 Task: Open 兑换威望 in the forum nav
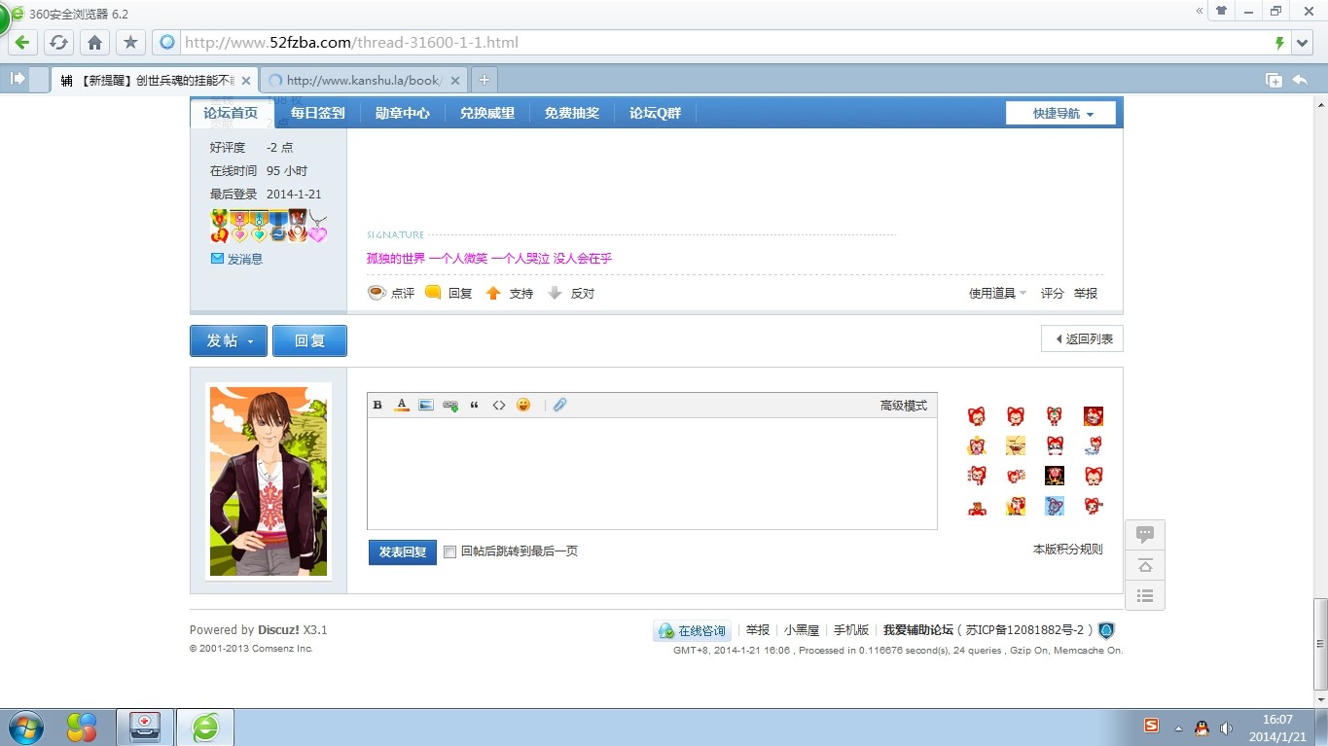487,113
